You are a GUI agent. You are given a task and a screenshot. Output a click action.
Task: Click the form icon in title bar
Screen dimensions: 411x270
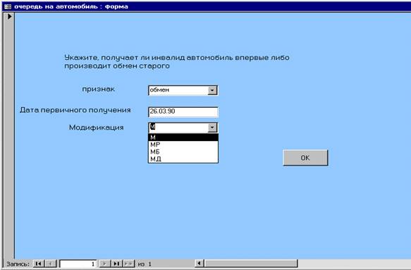click(x=8, y=6)
